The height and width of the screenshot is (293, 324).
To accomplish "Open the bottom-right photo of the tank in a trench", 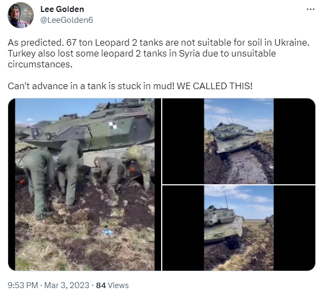I will (239, 228).
